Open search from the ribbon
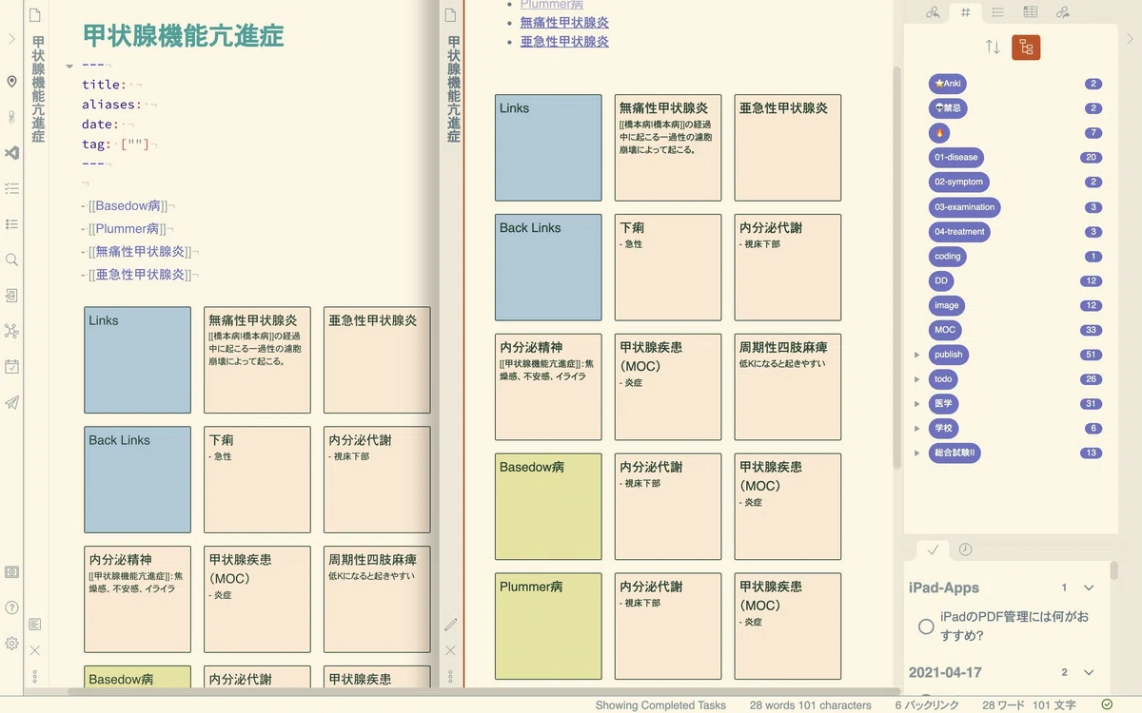Viewport: 1142px width, 713px height. 11,260
